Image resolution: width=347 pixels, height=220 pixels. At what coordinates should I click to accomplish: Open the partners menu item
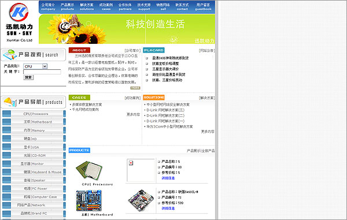click(125, 7)
